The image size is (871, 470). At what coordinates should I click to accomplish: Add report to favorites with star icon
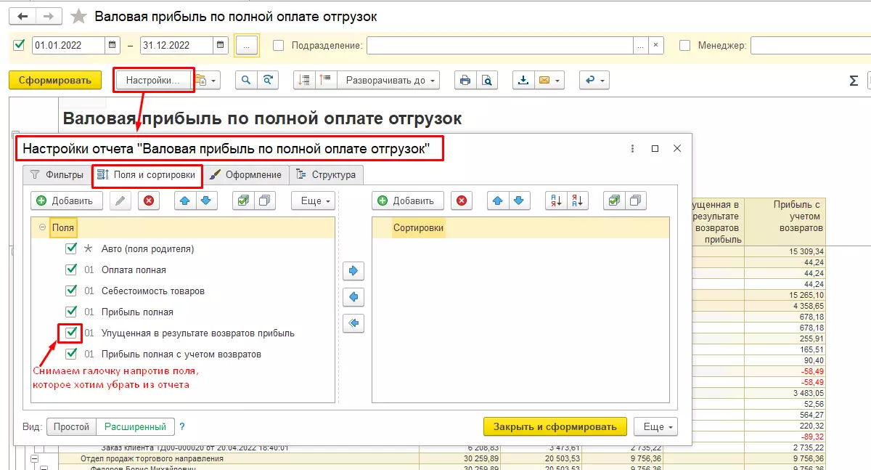[x=79, y=16]
